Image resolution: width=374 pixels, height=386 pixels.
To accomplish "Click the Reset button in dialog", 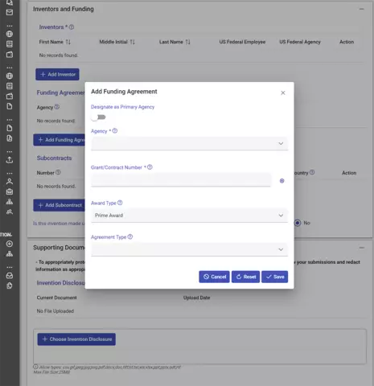I will [245, 277].
